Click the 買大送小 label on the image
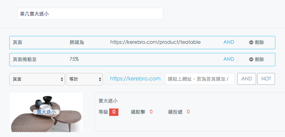The height and width of the screenshot is (137, 285). click(x=46, y=112)
